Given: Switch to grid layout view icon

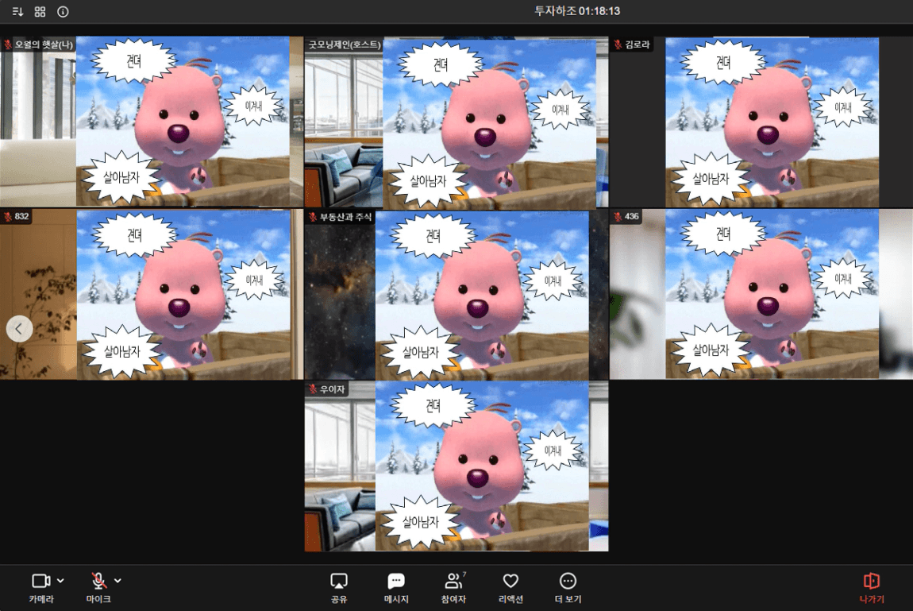Looking at the screenshot, I should pyautogui.click(x=40, y=12).
